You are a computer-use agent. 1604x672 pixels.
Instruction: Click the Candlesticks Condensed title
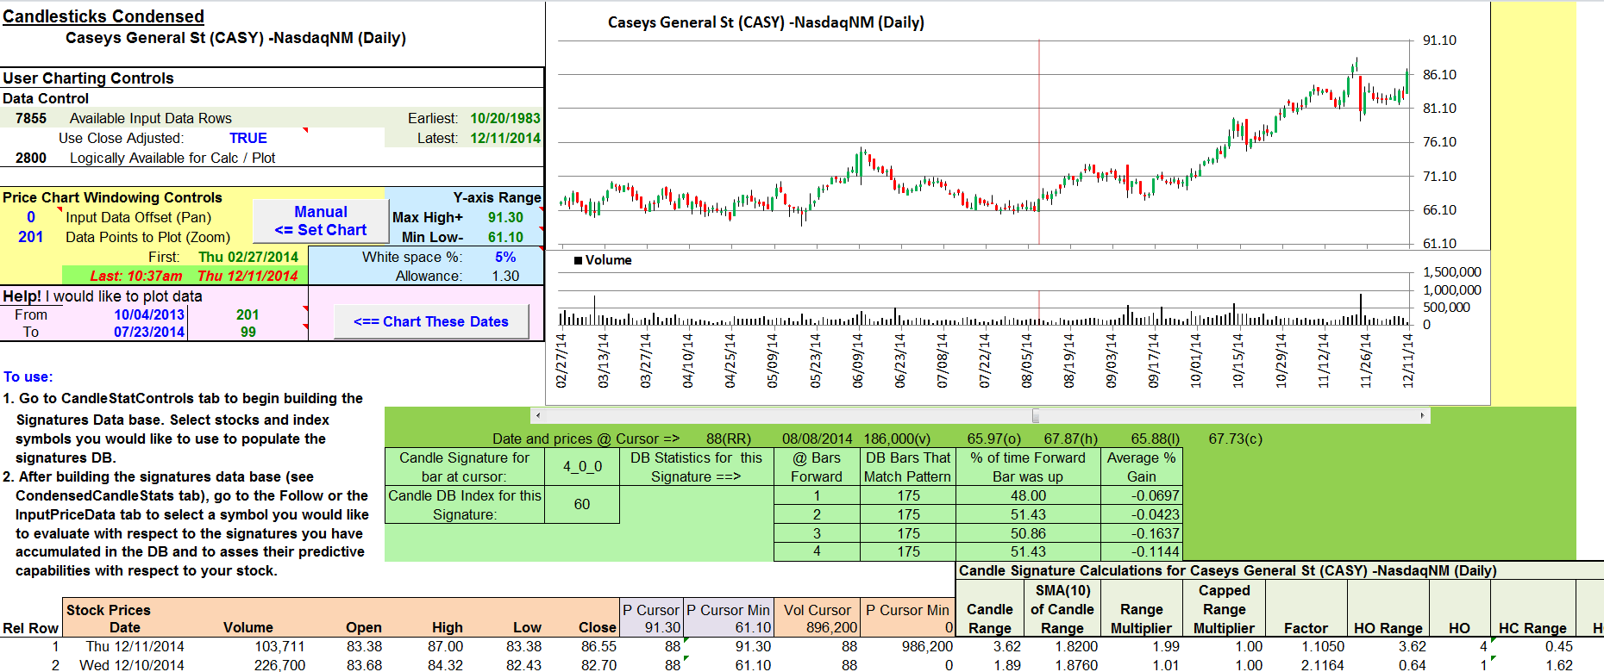(103, 16)
